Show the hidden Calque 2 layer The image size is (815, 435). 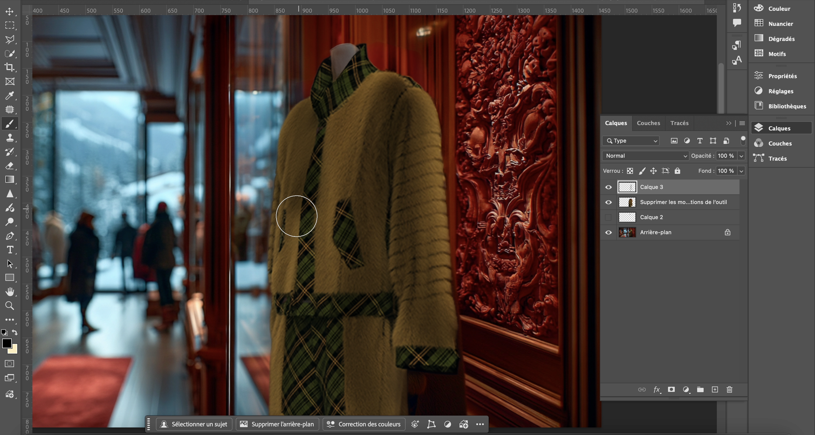coord(608,217)
